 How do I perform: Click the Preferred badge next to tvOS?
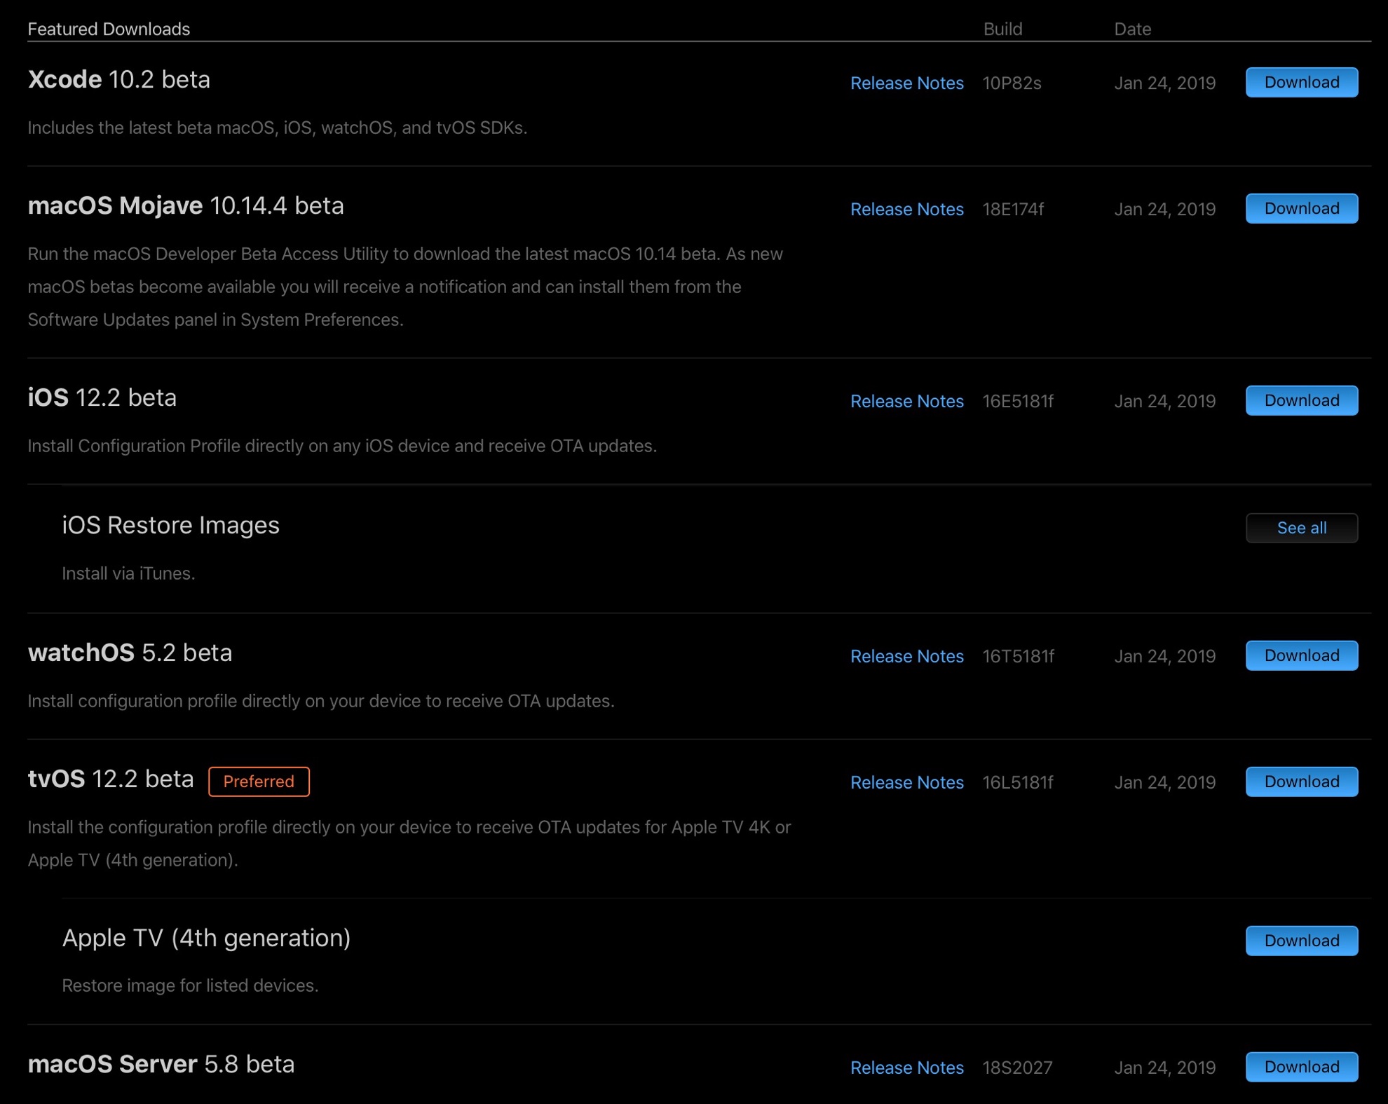(259, 782)
